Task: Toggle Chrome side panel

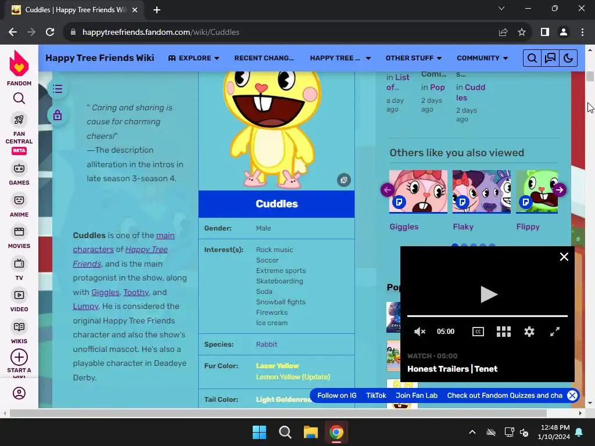Action: point(545,33)
